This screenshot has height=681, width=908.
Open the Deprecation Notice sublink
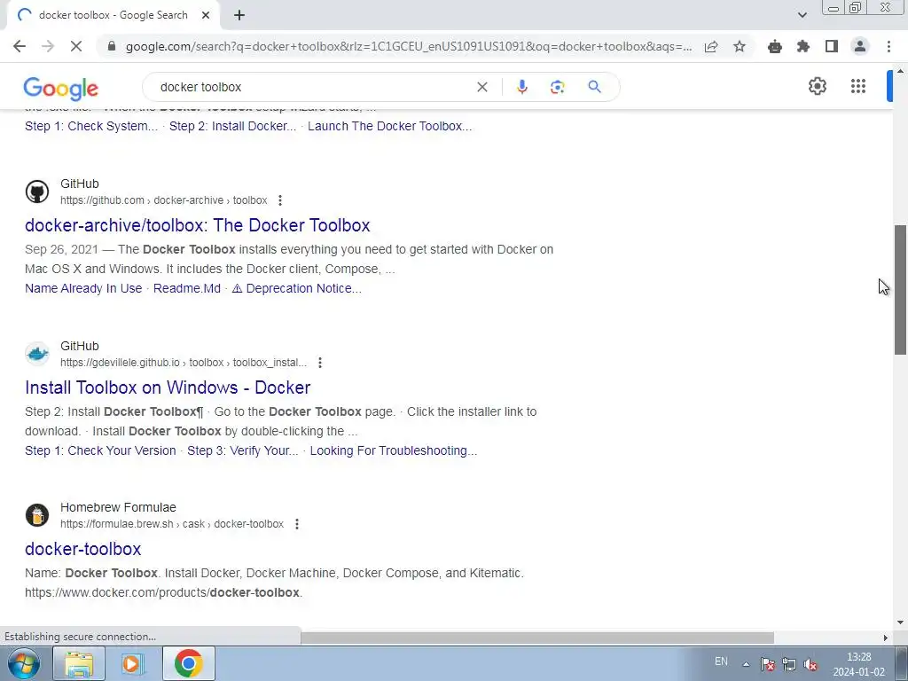(296, 288)
